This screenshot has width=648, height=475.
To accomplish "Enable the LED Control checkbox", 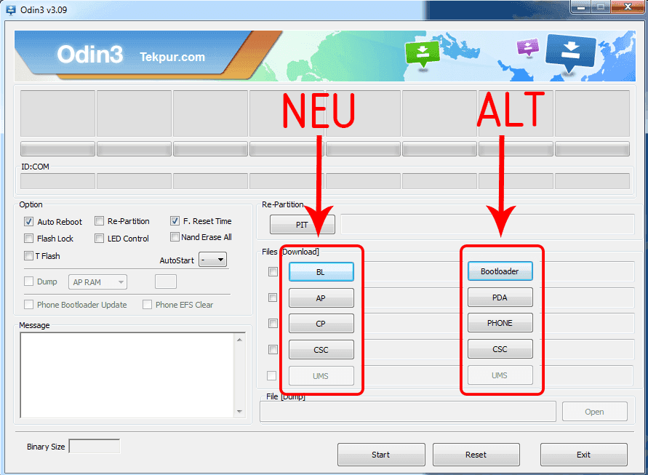I will (x=99, y=239).
